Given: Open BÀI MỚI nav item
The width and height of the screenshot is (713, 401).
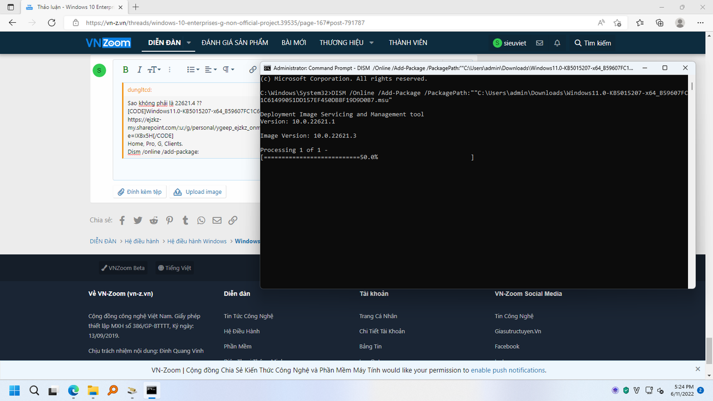Looking at the screenshot, I should (x=294, y=43).
